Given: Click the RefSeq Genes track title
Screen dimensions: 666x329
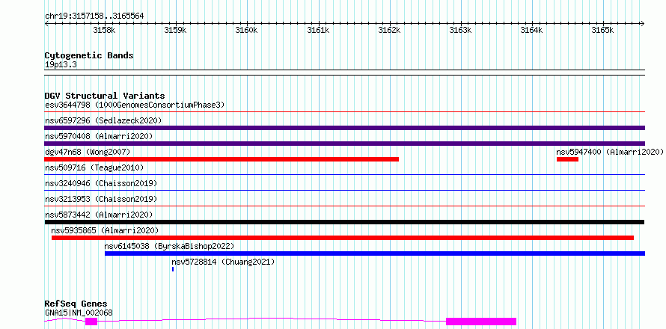Looking at the screenshot, I should click(76, 304).
